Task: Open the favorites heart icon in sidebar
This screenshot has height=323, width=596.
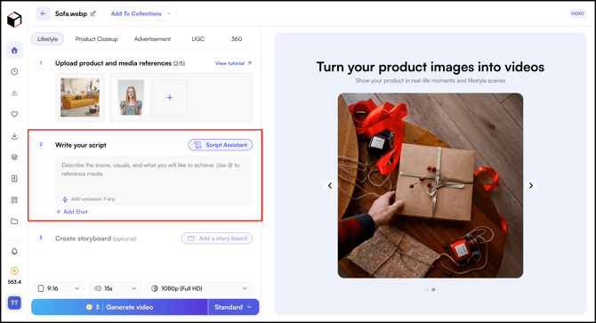Action: [x=14, y=114]
